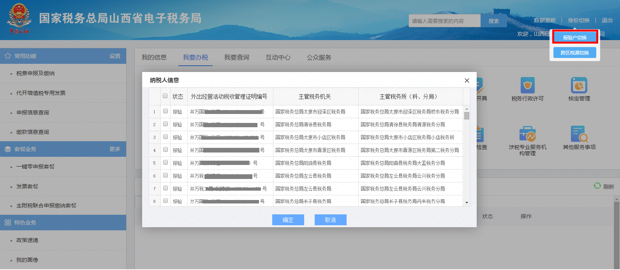Click the layers icon beside 套餐业务
Image resolution: width=620 pixels, height=270 pixels.
(x=8, y=149)
